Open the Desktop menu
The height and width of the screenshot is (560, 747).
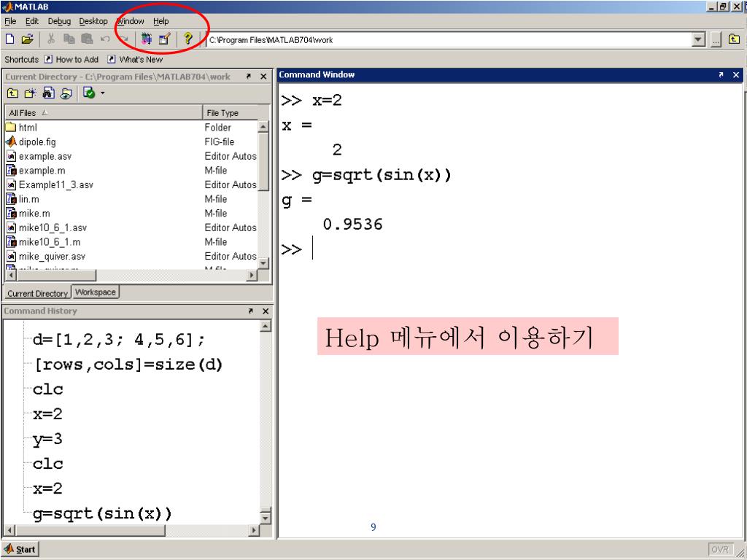pyautogui.click(x=93, y=21)
